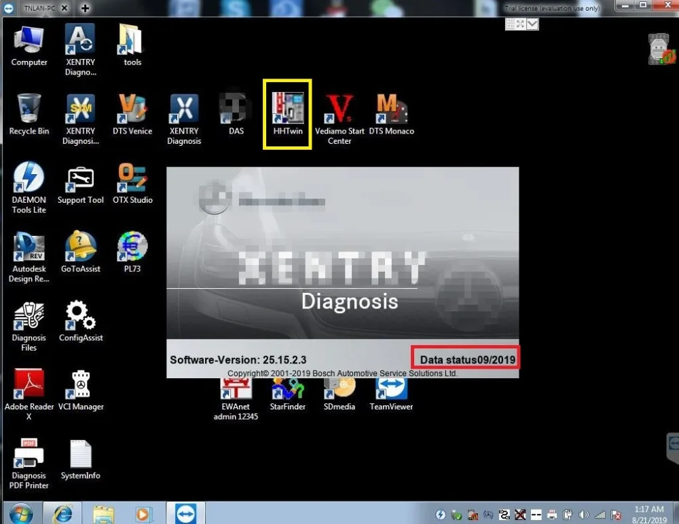Viewport: 679px width, 524px height.
Task: Select Autodesk Design Review shortcut
Action: [x=29, y=256]
